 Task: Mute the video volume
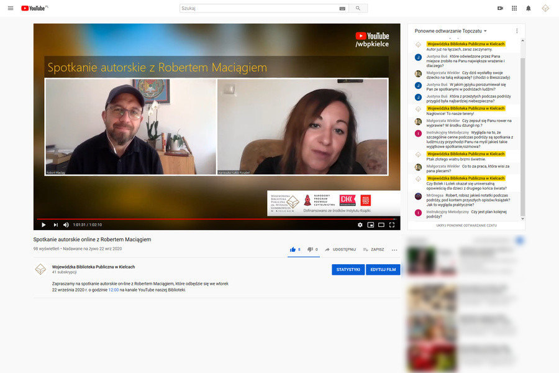[x=66, y=225]
